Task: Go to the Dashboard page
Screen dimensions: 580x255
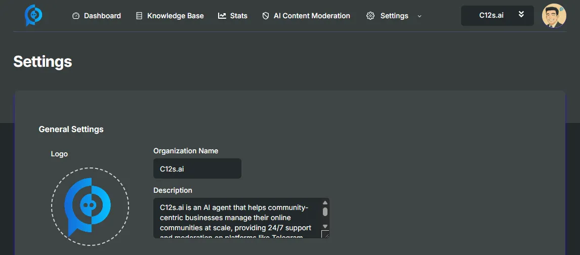Action: point(102,16)
